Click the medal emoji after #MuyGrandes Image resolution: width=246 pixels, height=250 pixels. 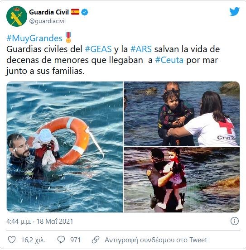tap(68, 38)
